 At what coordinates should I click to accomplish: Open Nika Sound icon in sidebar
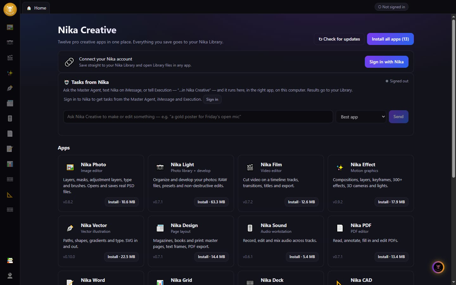(x=10, y=118)
